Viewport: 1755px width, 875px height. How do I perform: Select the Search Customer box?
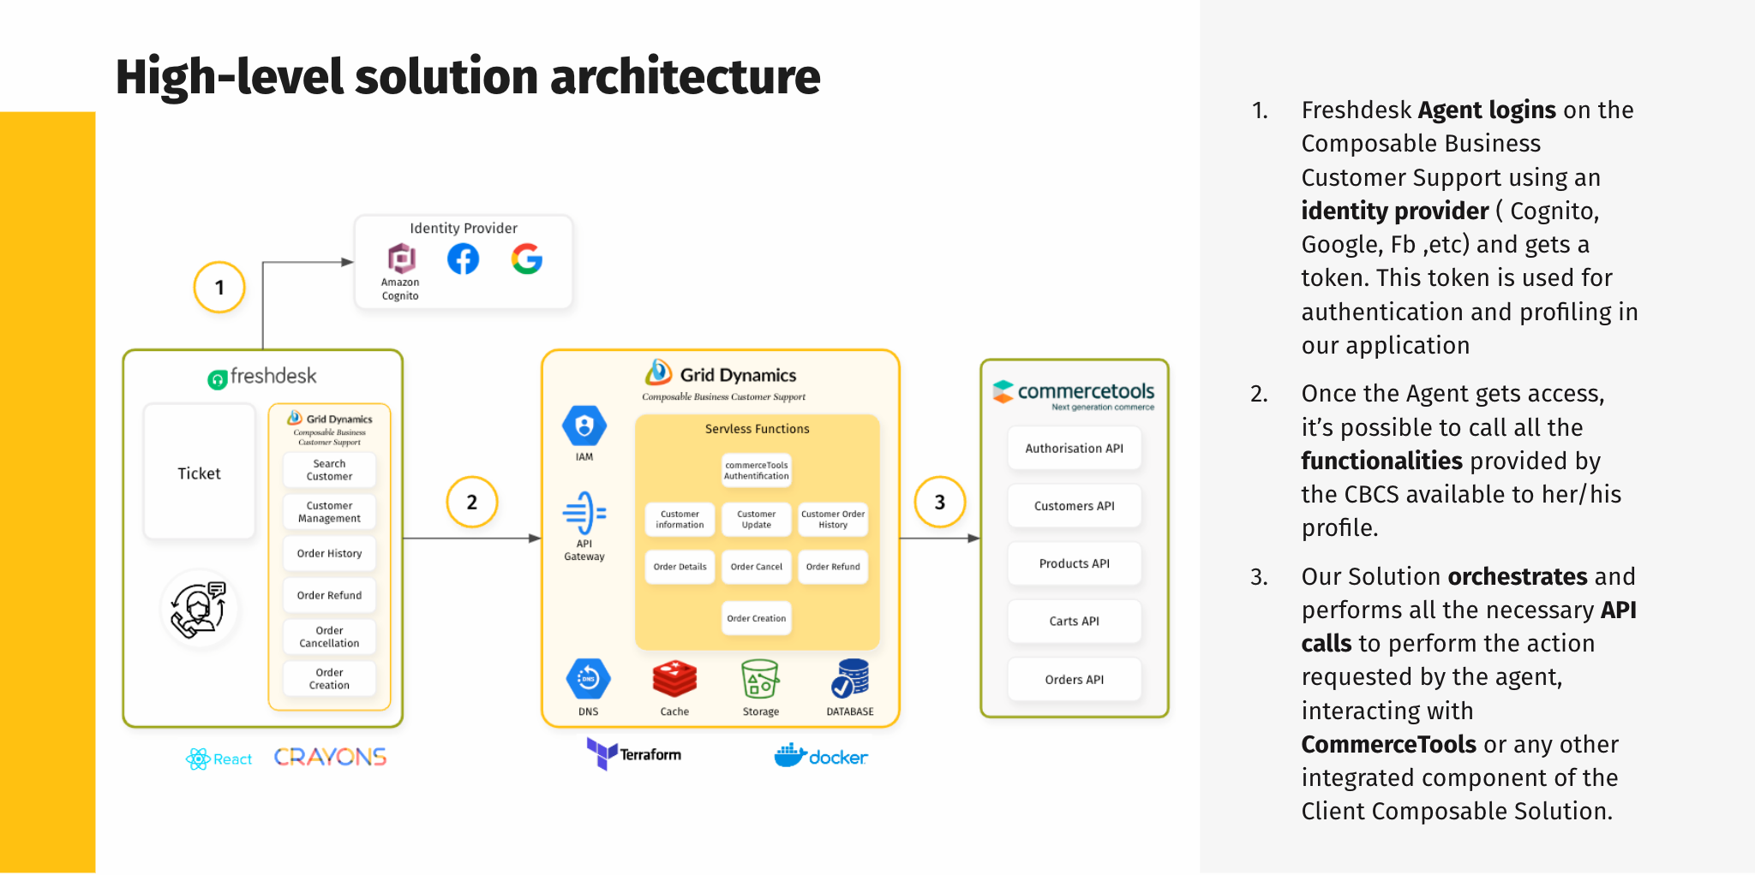pyautogui.click(x=330, y=470)
